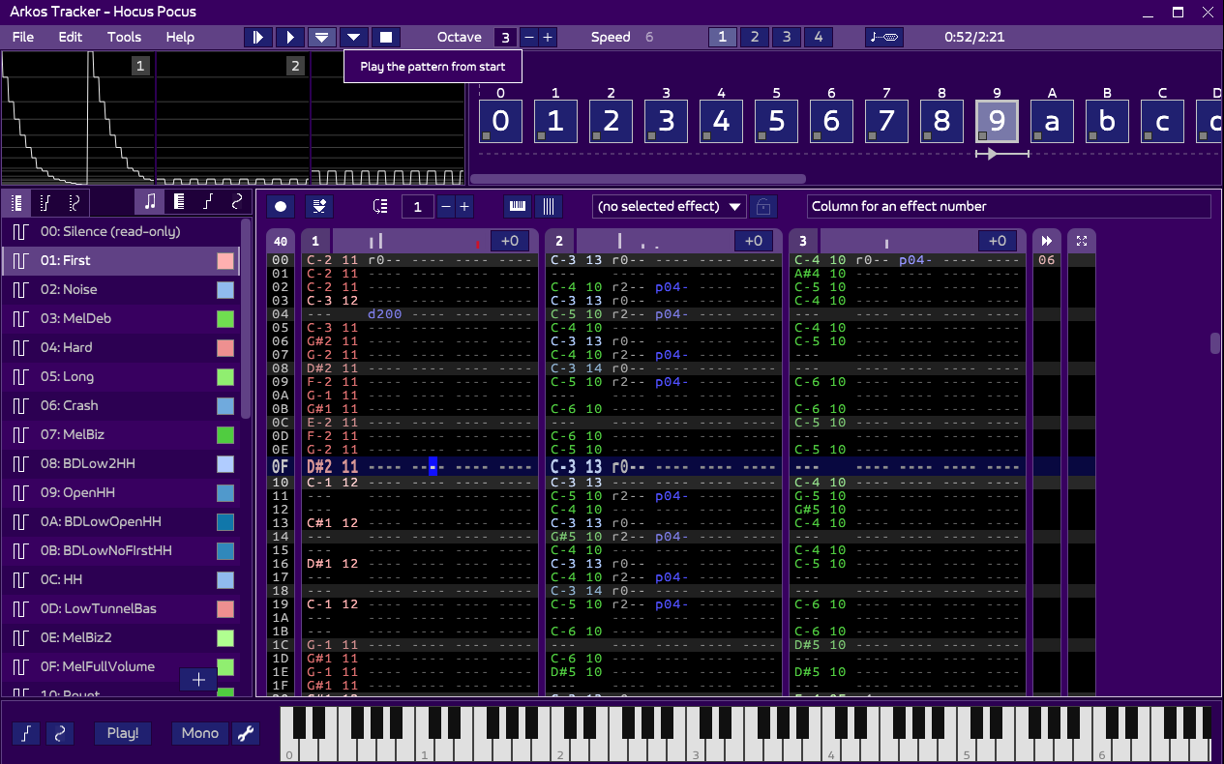The image size is (1224, 764).
Task: Toggle the Mono button
Action: (200, 733)
